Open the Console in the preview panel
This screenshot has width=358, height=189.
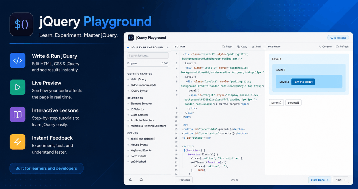pos(325,47)
